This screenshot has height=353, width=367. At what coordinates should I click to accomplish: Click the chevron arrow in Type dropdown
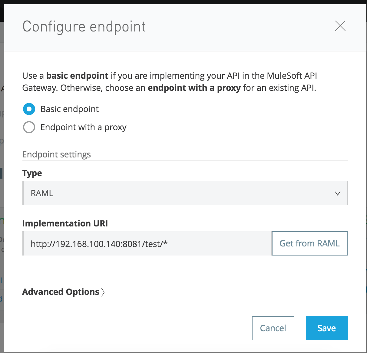click(x=338, y=193)
